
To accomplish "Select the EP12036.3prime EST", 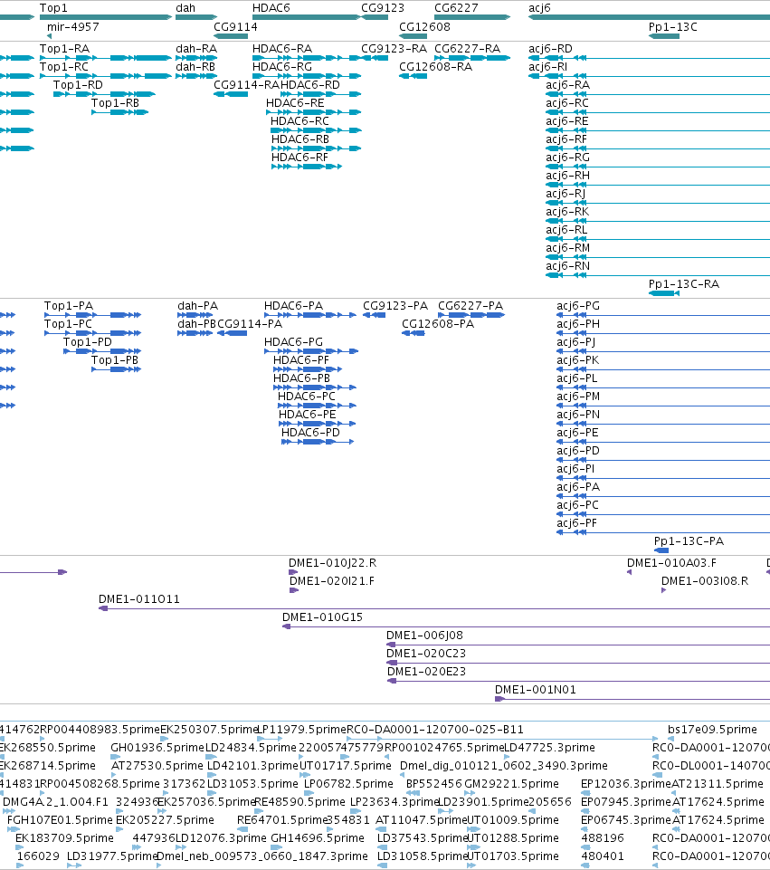I will point(585,793).
